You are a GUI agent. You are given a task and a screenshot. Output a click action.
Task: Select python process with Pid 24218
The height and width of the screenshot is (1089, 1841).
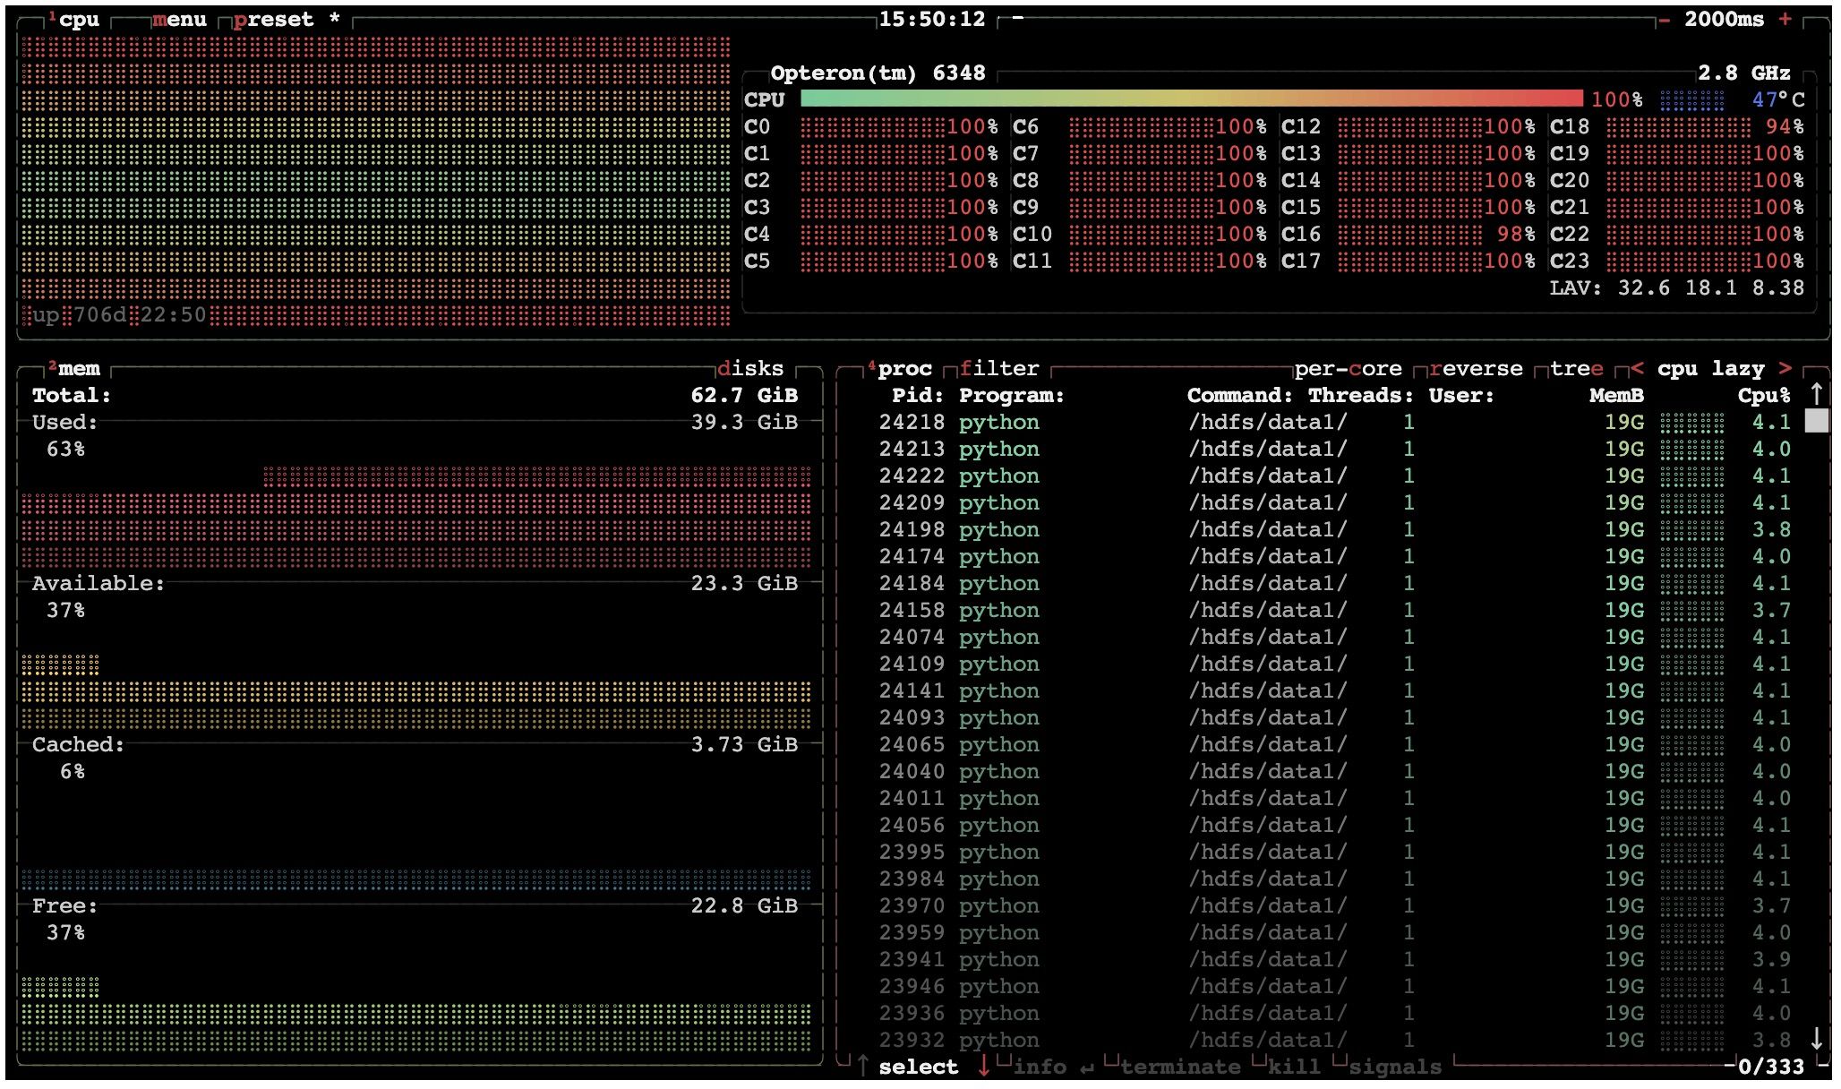999,423
